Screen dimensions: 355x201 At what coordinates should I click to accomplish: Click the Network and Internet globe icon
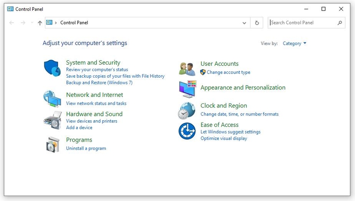pos(52,99)
